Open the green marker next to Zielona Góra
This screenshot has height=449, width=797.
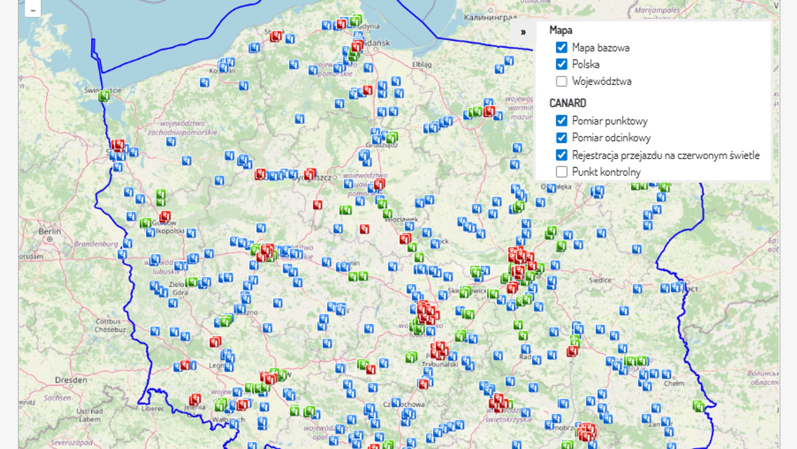pos(192,282)
